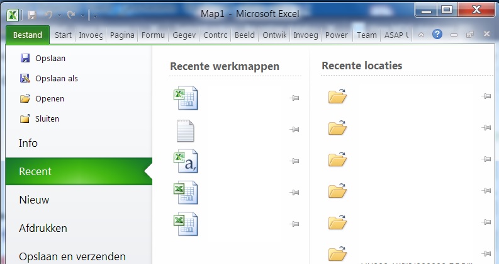Viewport: 499px width, 264px height.
Task: Open the Microsoft Excel Help question mark
Action: pos(437,35)
